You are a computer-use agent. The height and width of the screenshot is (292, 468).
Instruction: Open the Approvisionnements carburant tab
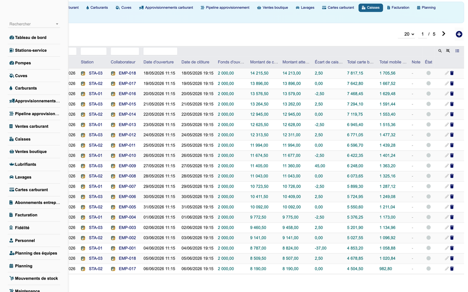(x=166, y=7)
